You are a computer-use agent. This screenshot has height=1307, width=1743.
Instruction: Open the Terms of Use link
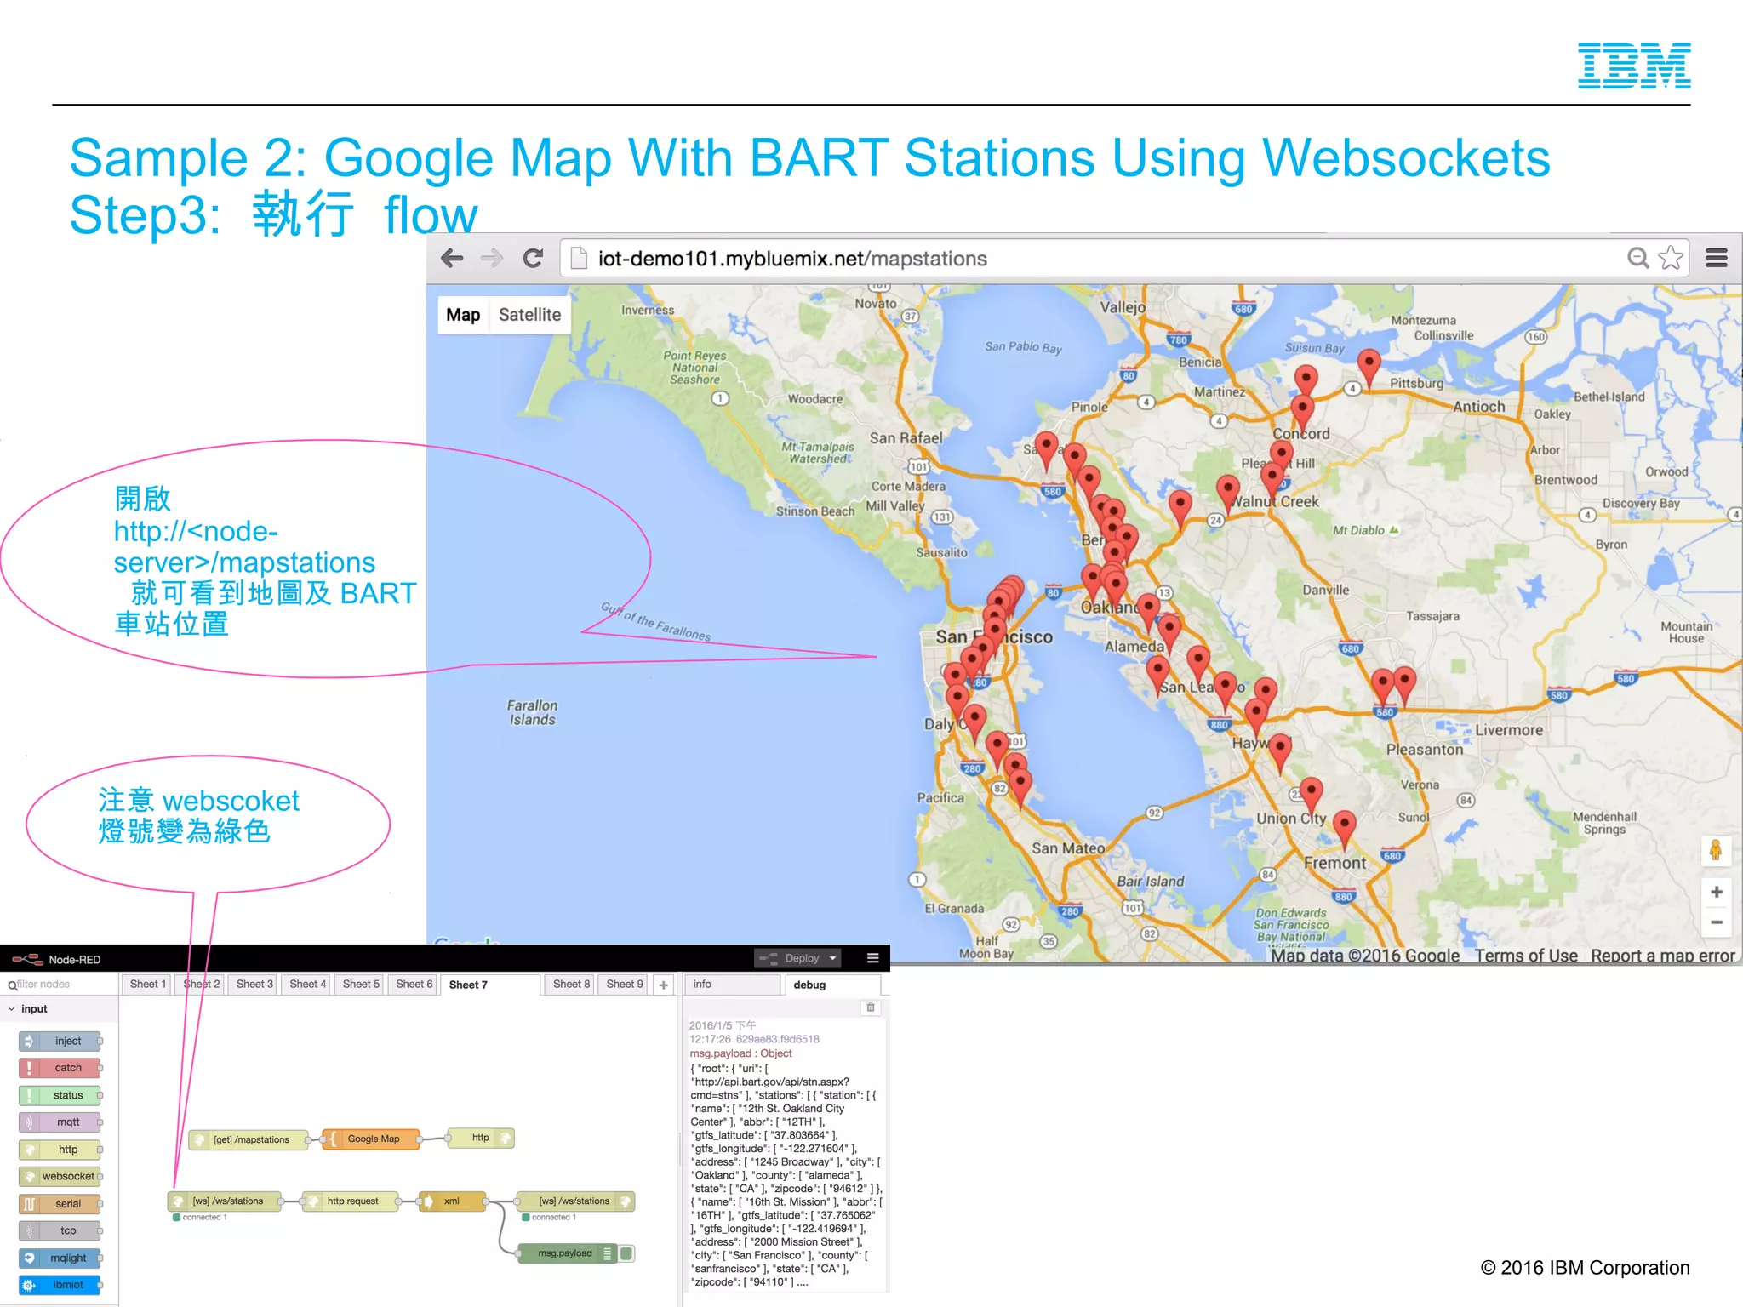(x=1526, y=956)
